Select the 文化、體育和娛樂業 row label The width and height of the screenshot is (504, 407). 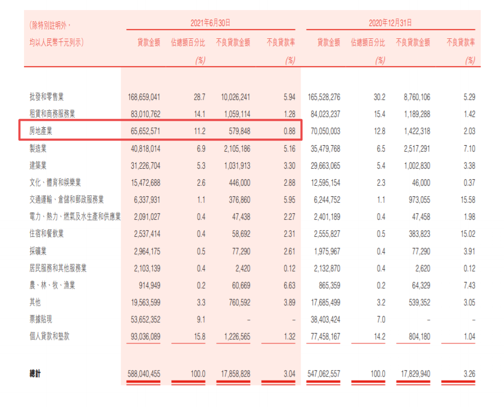[55, 183]
